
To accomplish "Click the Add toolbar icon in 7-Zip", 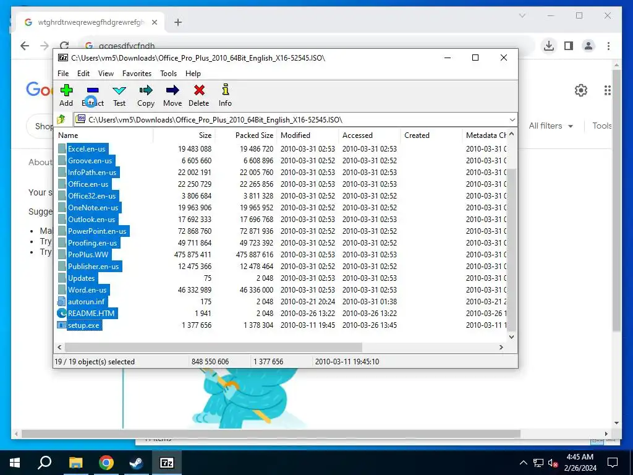I will coord(66,90).
